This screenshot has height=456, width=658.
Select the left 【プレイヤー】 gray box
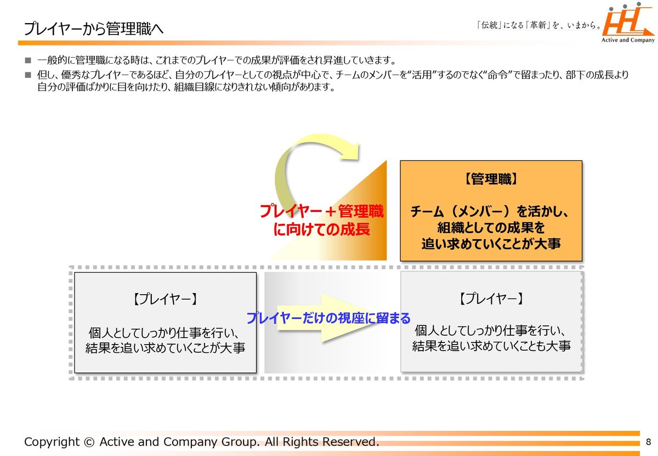(x=165, y=323)
